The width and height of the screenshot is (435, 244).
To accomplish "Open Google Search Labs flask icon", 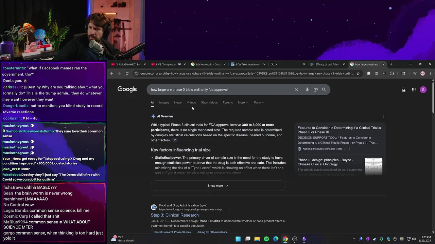I will point(403,90).
